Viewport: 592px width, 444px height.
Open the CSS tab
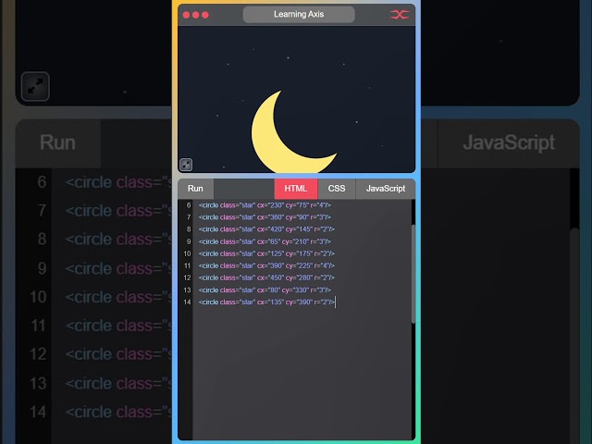tap(337, 189)
